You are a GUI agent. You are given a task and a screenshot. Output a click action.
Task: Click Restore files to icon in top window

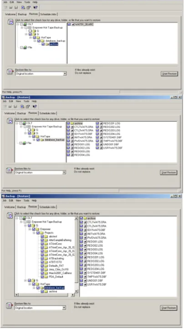[x=10, y=72]
